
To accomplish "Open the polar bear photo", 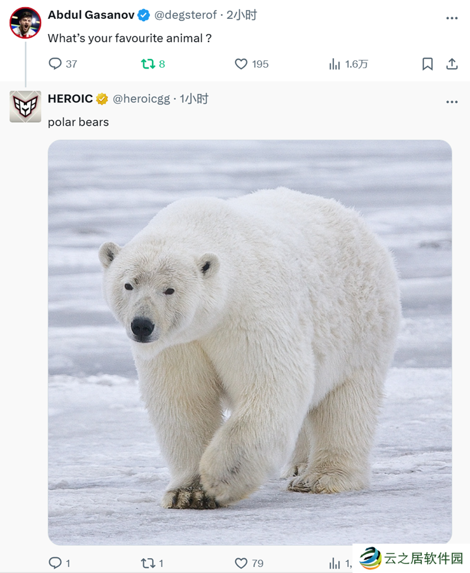I will (x=250, y=342).
